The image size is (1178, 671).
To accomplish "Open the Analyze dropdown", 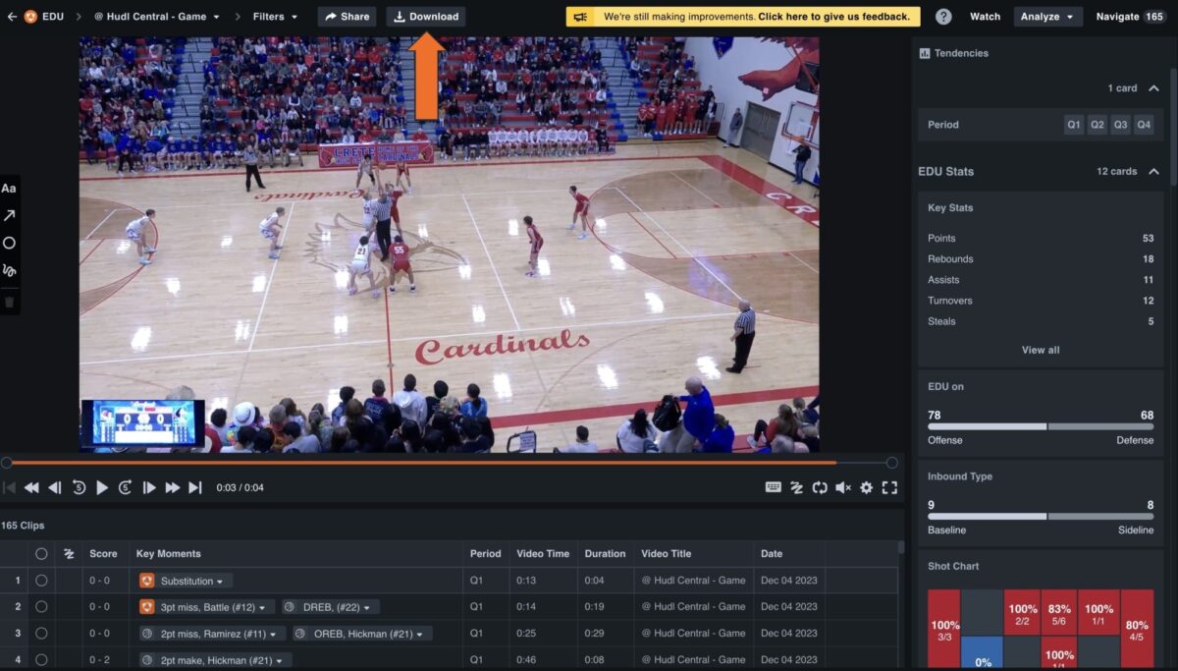I will pos(1047,17).
